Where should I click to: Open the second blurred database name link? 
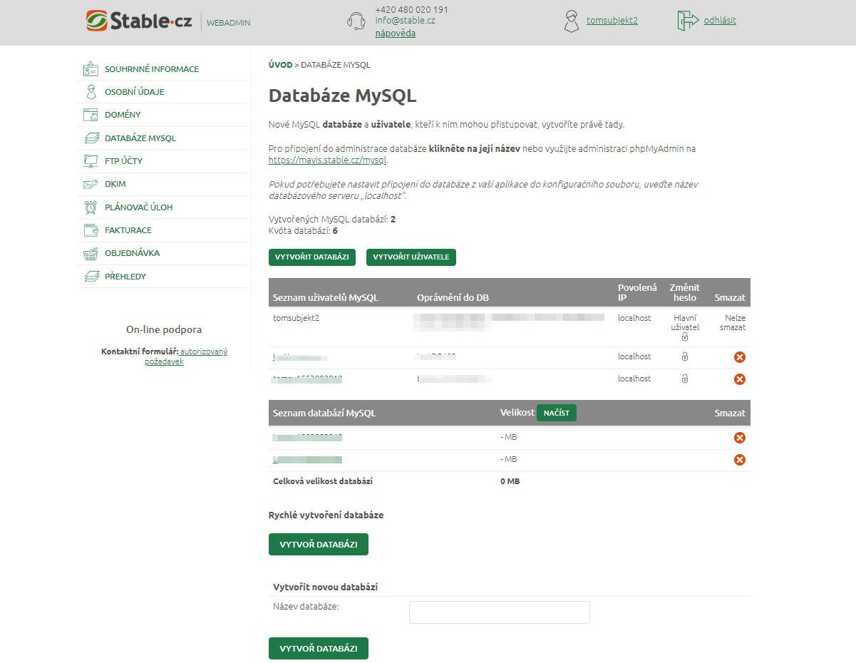308,460
